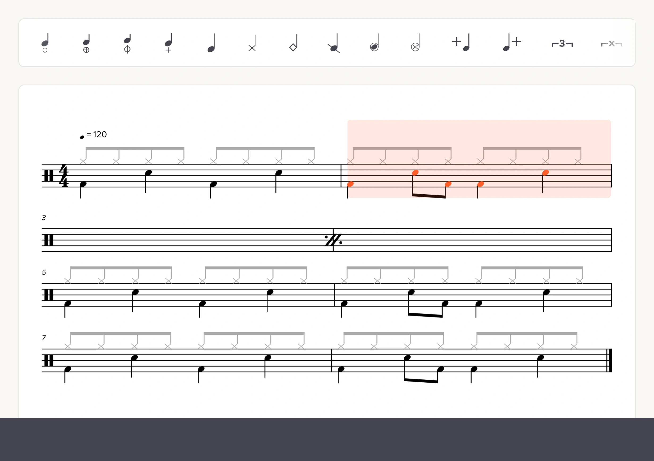Screen dimensions: 654x461
Task: Choose the circled-plus articulation note icon
Action: pos(86,43)
